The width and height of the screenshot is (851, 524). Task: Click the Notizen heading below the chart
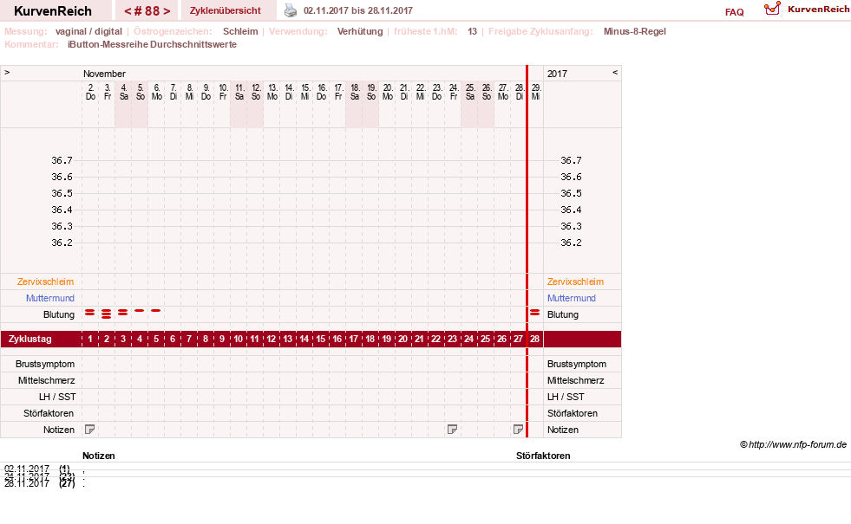click(99, 456)
